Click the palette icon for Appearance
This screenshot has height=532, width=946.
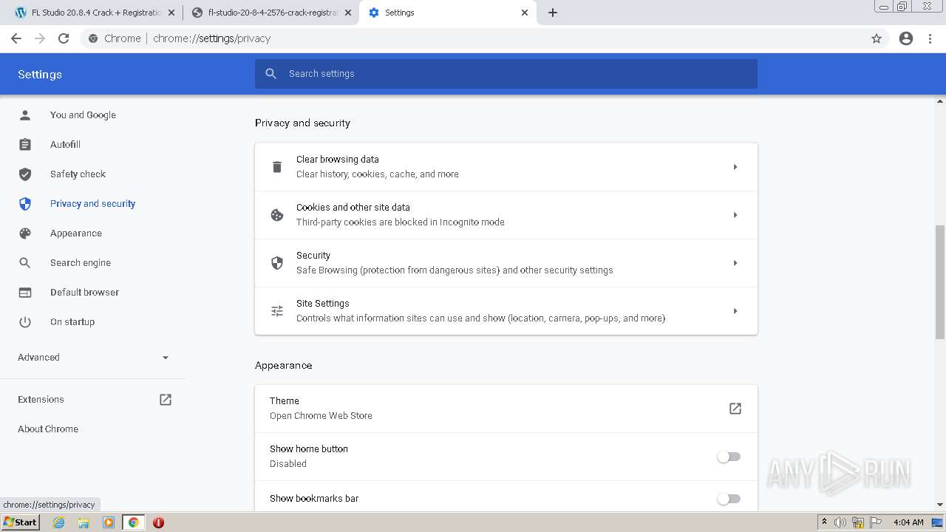point(25,233)
